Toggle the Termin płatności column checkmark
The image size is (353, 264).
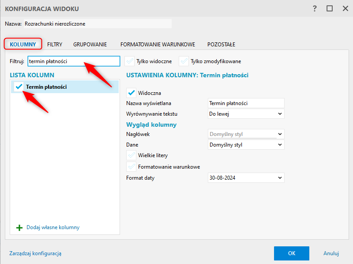pos(19,87)
